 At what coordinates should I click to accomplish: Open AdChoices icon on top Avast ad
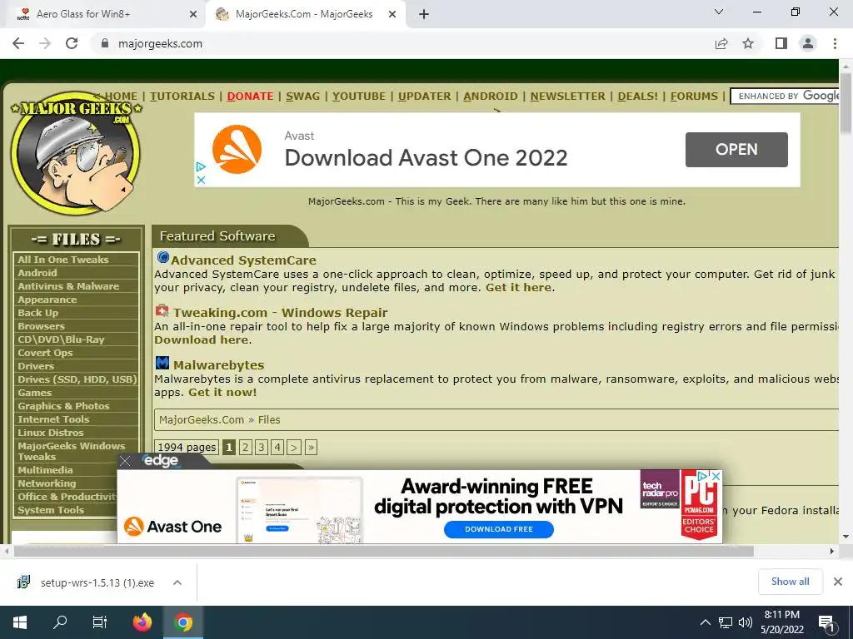pyautogui.click(x=201, y=166)
